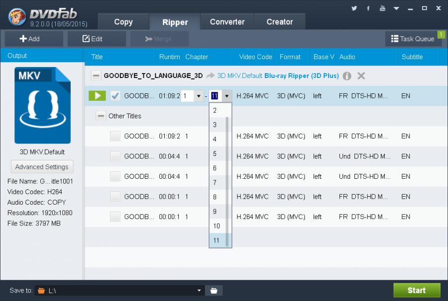
Task: Click the YouTube icon in title bar
Action: click(382, 8)
